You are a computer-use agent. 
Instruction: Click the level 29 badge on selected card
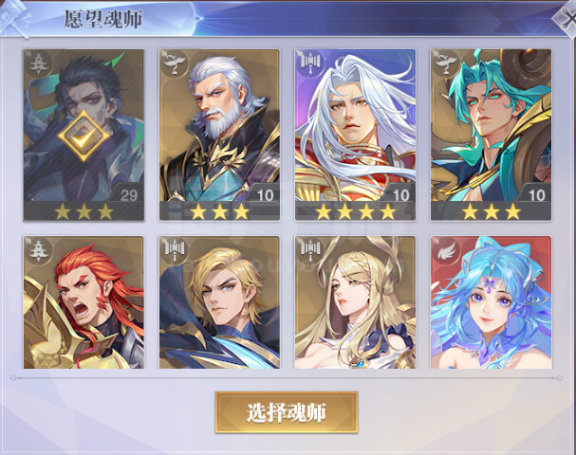click(x=129, y=195)
